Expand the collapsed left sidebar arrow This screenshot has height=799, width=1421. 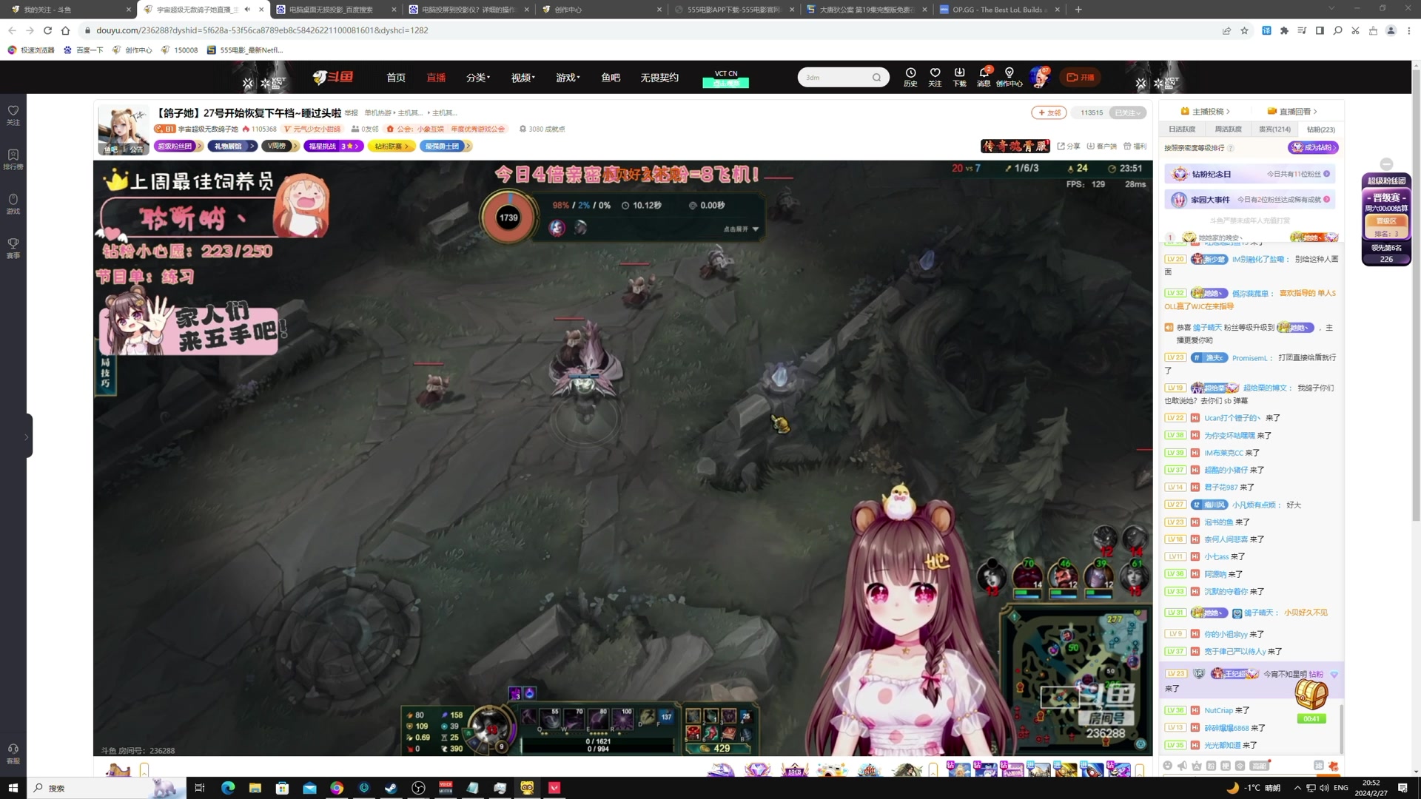[x=27, y=436]
